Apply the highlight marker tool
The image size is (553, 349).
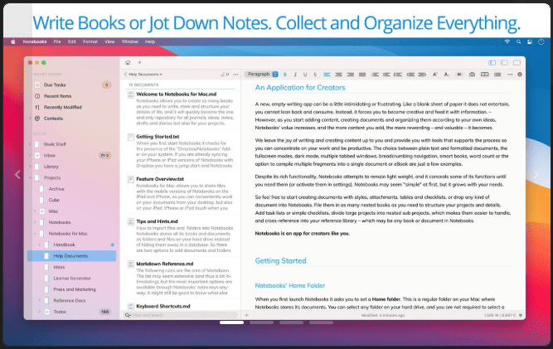pyautogui.click(x=459, y=75)
